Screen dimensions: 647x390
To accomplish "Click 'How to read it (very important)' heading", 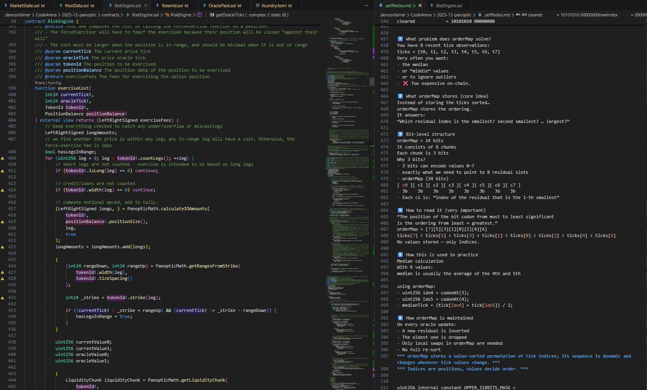I will (442, 210).
